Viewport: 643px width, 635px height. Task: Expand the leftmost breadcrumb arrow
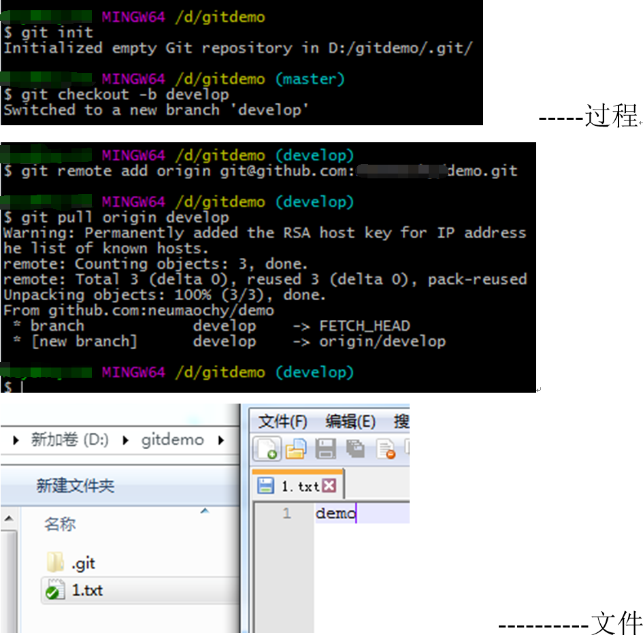coord(15,440)
